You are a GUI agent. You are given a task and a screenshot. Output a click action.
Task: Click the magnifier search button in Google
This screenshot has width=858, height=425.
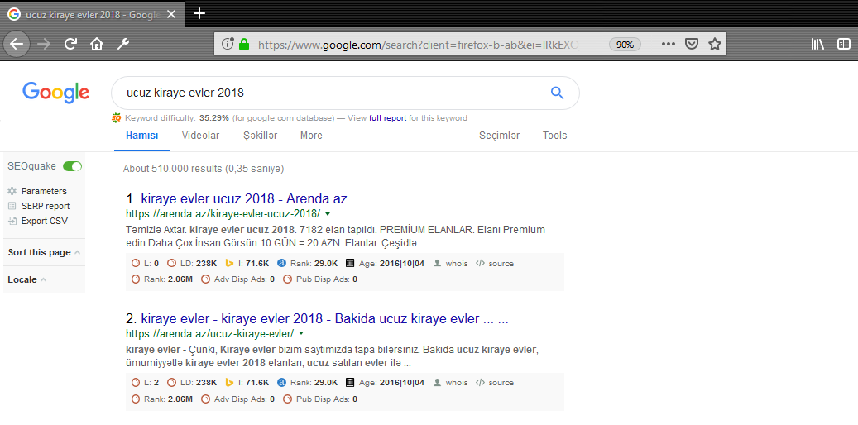click(557, 93)
